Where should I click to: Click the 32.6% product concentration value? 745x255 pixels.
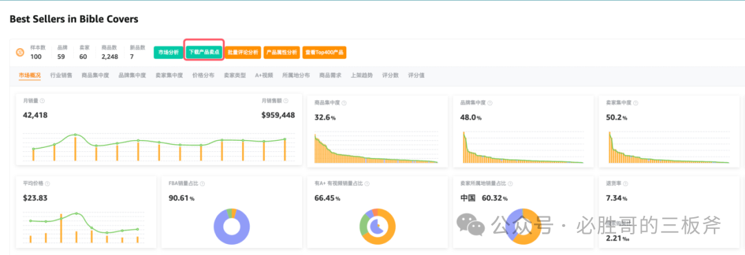[x=325, y=118]
